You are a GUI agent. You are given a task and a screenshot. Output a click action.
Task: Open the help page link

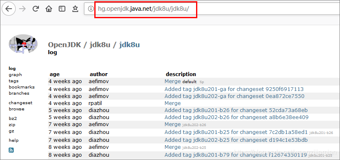click(14, 140)
